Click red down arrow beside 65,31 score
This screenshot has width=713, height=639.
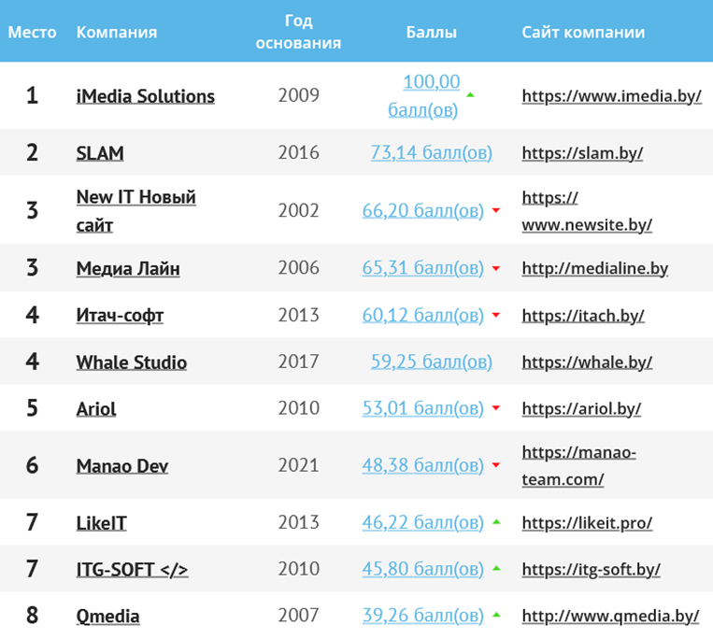point(496,268)
